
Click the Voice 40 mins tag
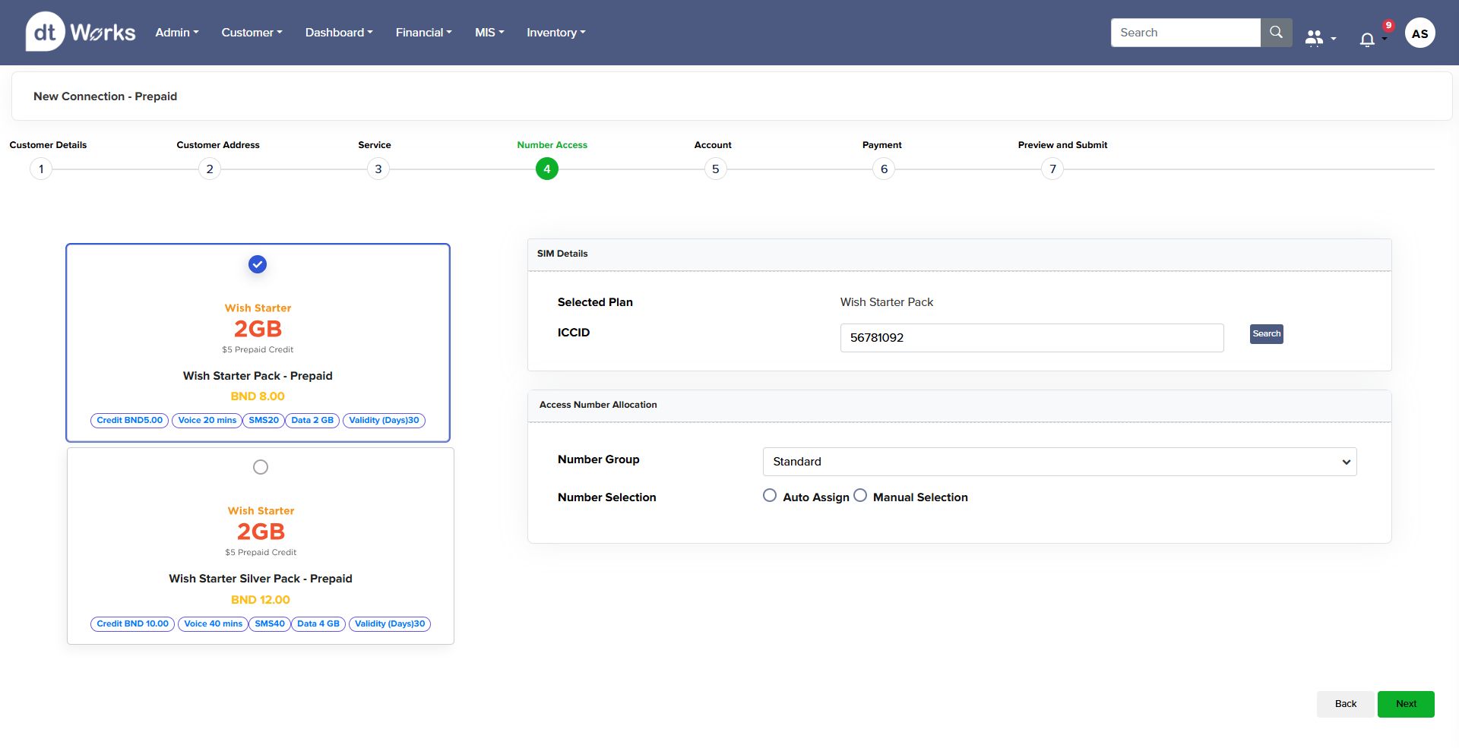tap(214, 623)
